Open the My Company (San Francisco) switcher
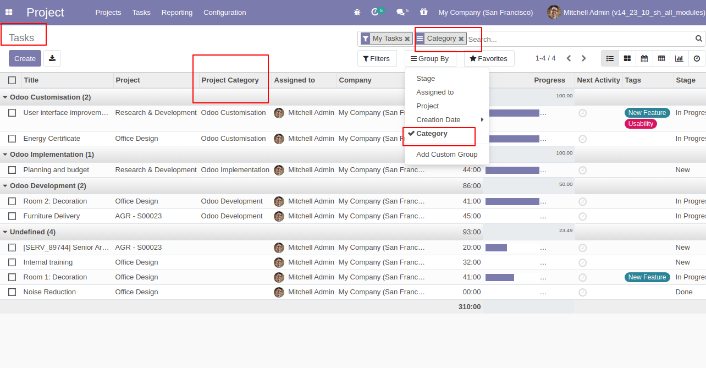The height and width of the screenshot is (368, 706). 486,12
